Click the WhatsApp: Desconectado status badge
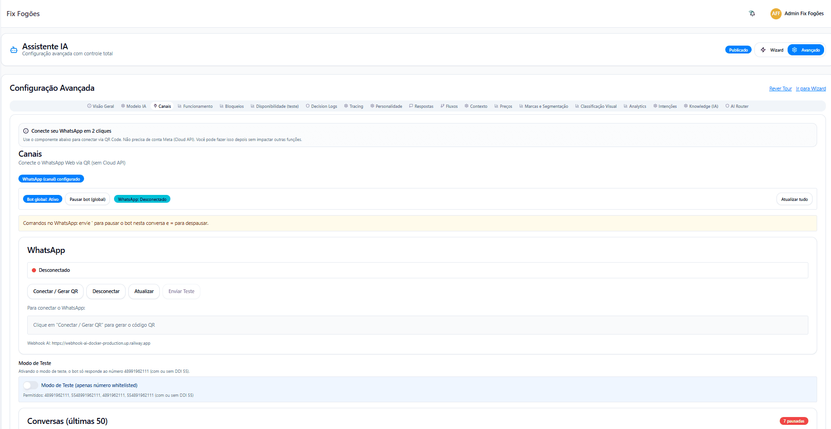Screen dimensions: 831x429 tap(142, 199)
